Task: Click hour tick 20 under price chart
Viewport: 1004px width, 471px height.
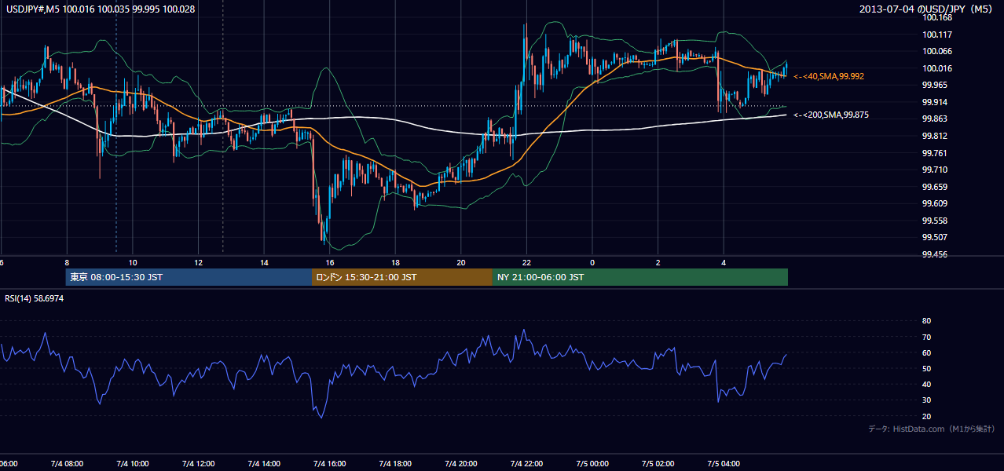Action: [461, 263]
